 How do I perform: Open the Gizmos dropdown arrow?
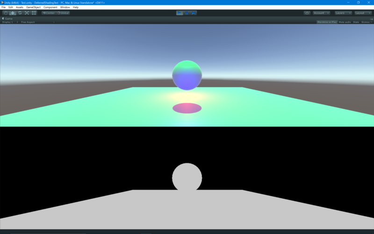(372, 22)
